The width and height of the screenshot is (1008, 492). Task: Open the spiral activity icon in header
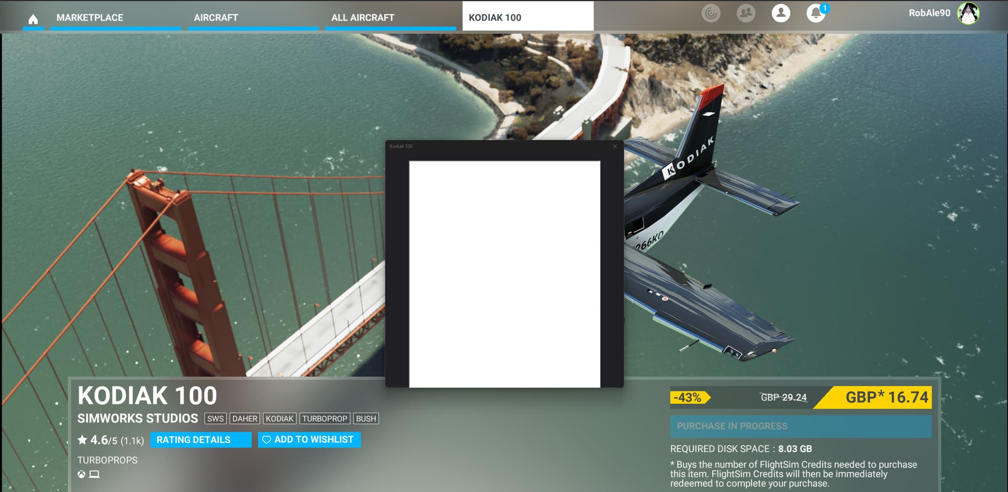711,13
